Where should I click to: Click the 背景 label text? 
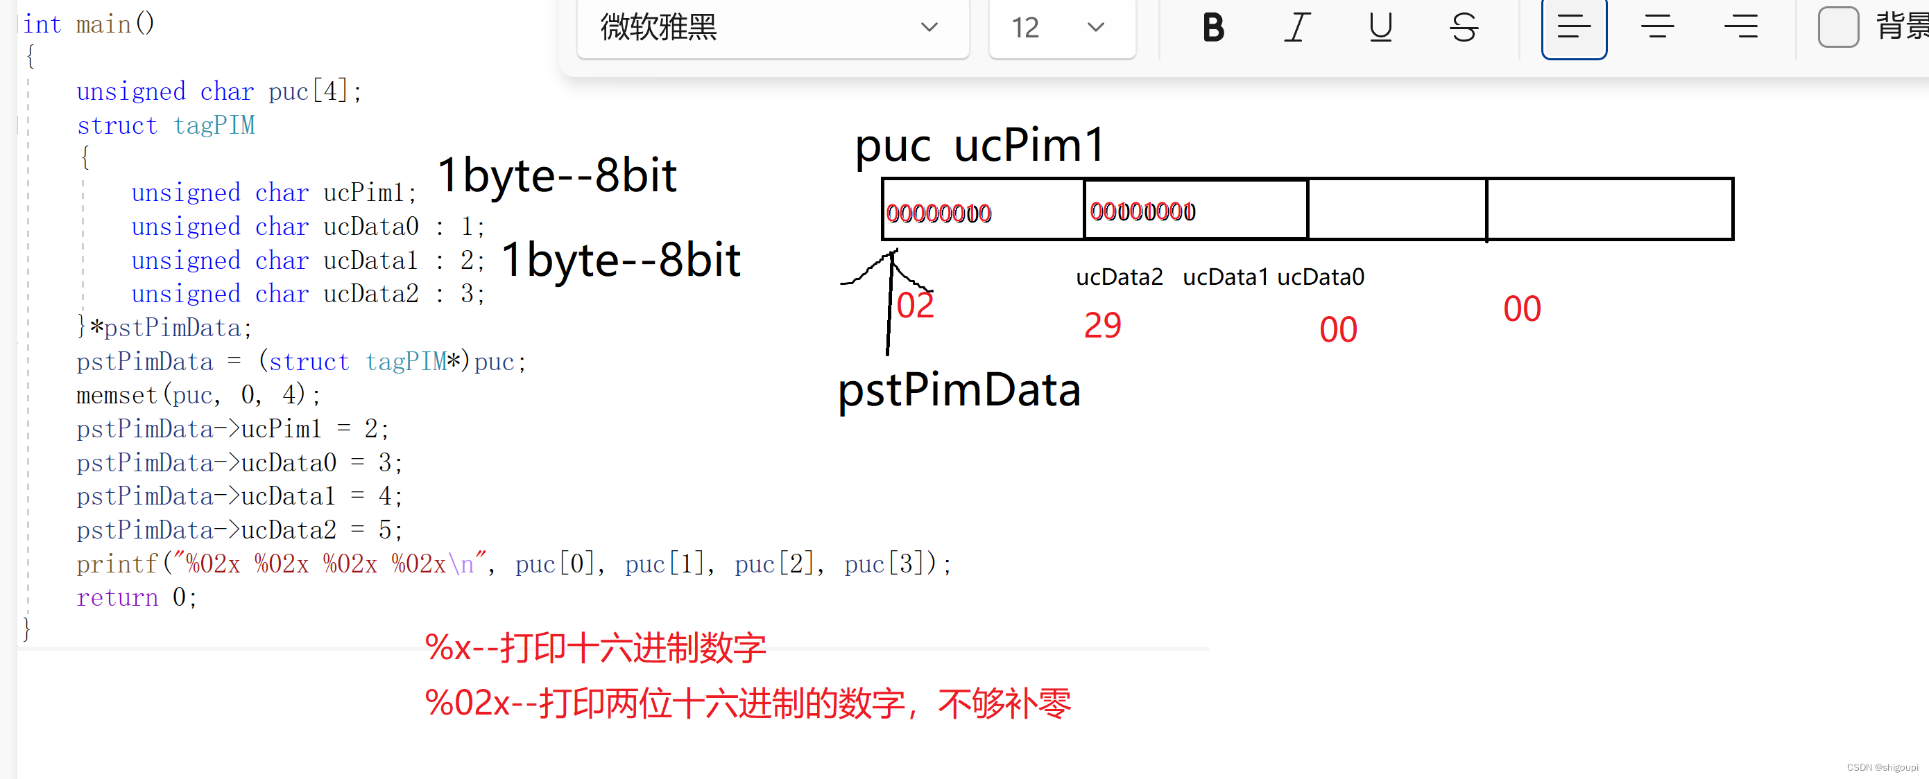(1902, 26)
